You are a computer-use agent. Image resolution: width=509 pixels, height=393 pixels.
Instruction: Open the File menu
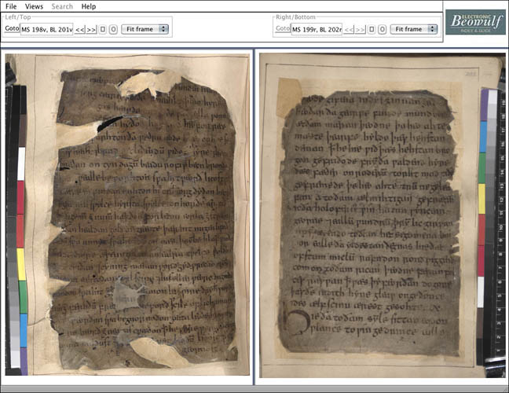click(11, 6)
